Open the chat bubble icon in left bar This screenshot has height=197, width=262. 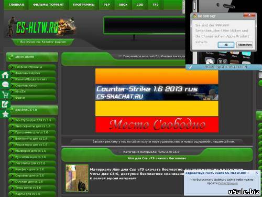point(5,85)
